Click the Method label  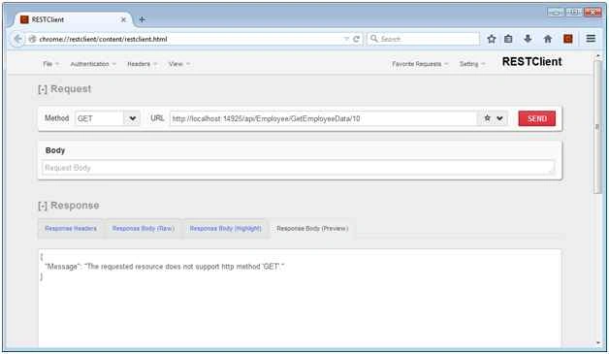[56, 118]
